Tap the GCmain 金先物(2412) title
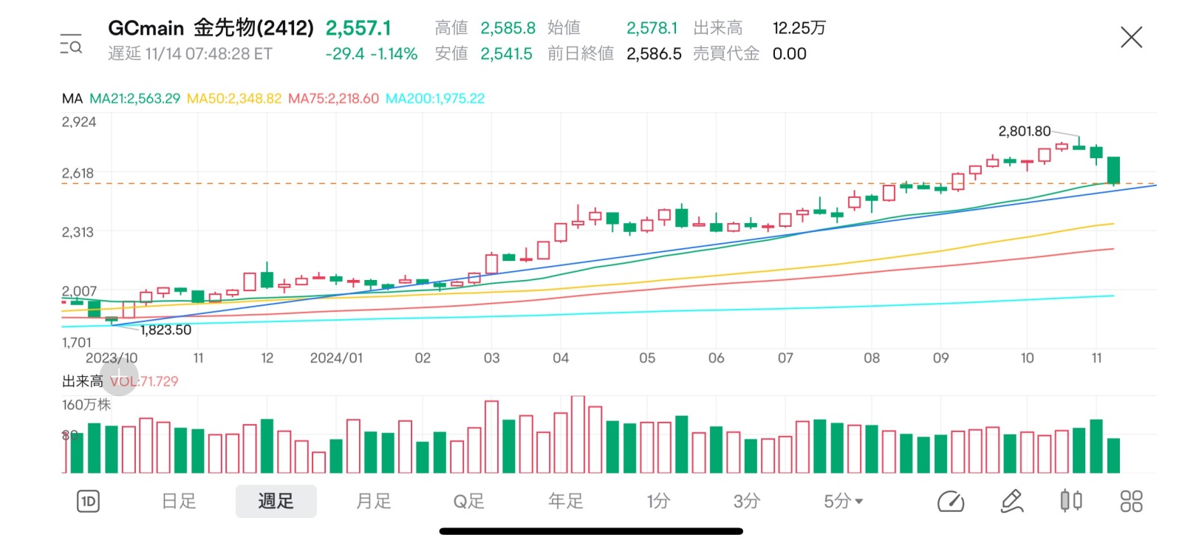Screen dimensions: 1182x546 click(x=211, y=28)
